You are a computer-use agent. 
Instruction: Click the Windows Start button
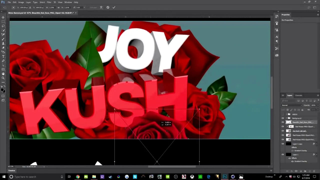[4, 177]
